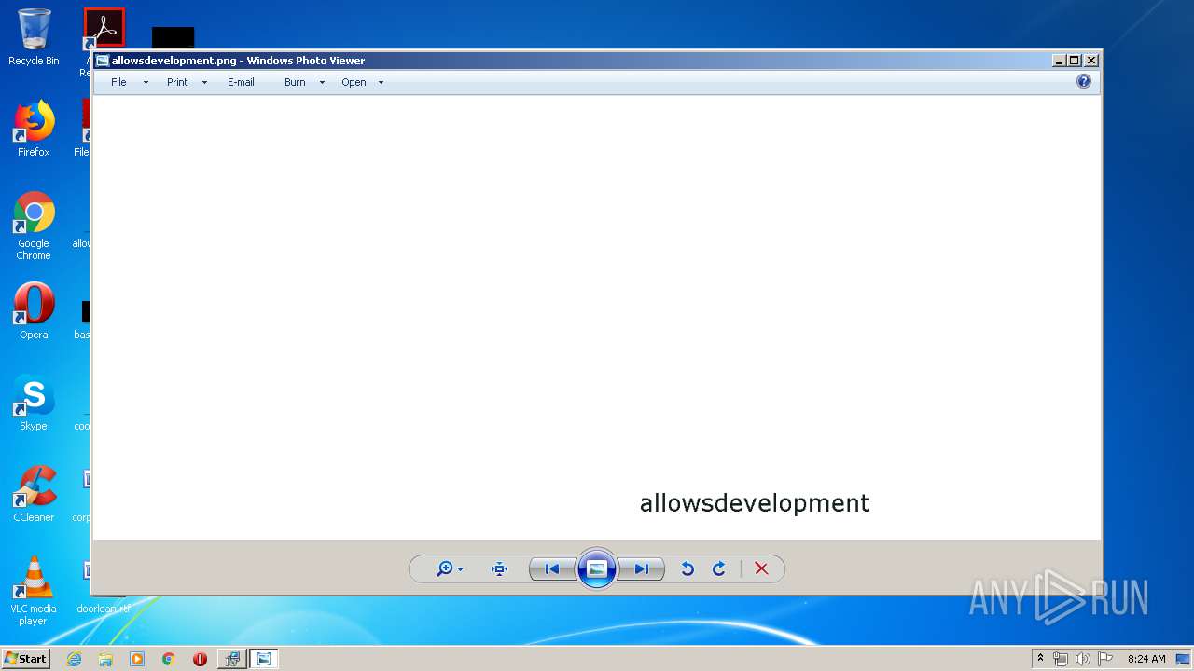Open the Firefox desktop shortcut
This screenshot has width=1194, height=671.
[34, 128]
